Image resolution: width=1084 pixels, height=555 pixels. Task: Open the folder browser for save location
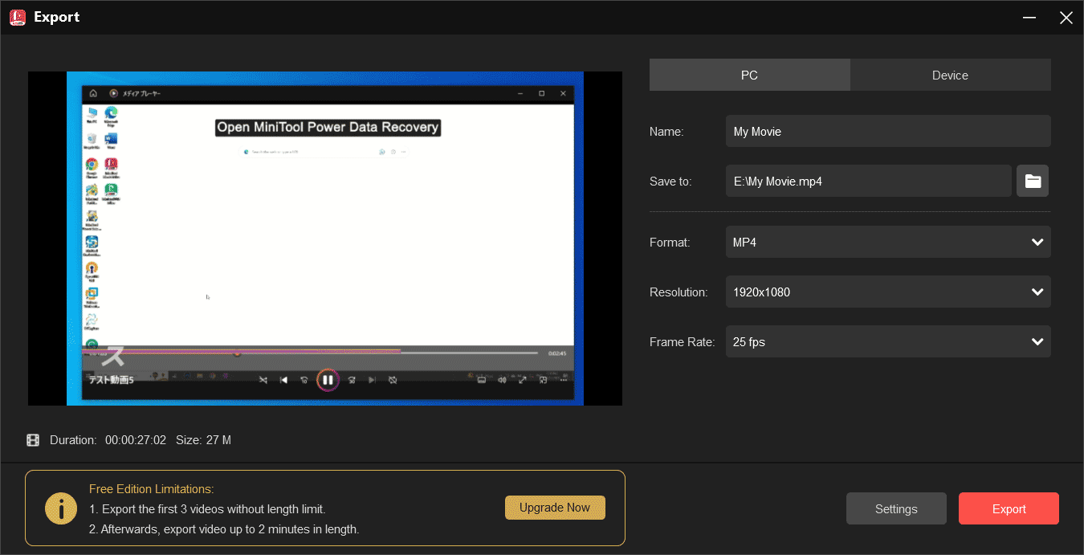(x=1033, y=181)
